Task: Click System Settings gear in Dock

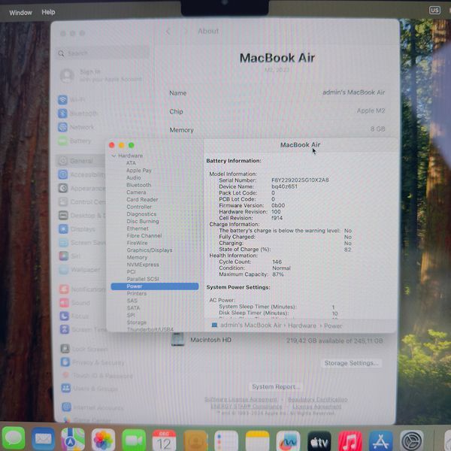Action: pyautogui.click(x=412, y=440)
